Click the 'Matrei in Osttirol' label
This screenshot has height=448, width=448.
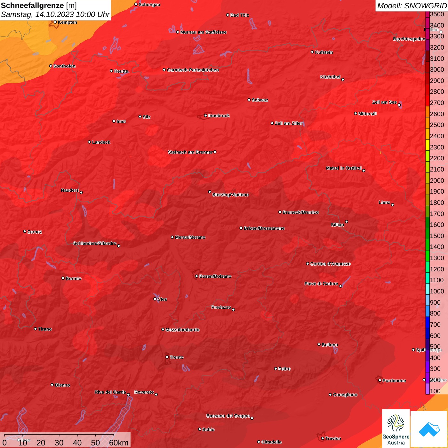(344, 168)
